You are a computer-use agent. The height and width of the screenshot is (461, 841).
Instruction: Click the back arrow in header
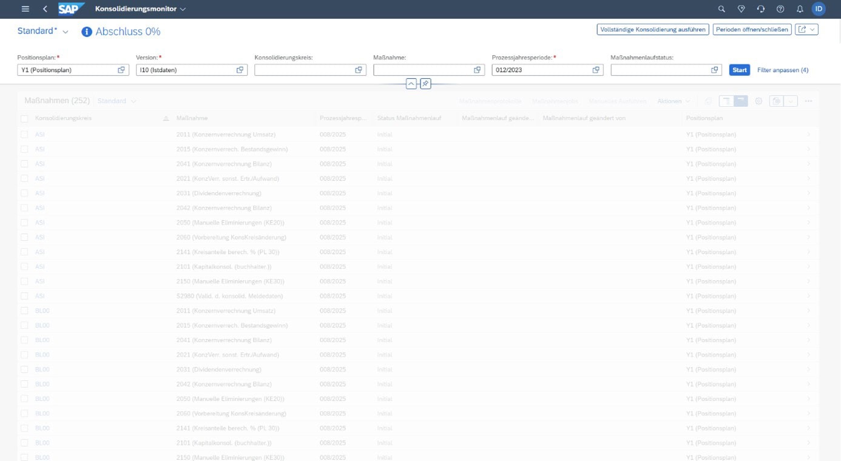tap(46, 9)
